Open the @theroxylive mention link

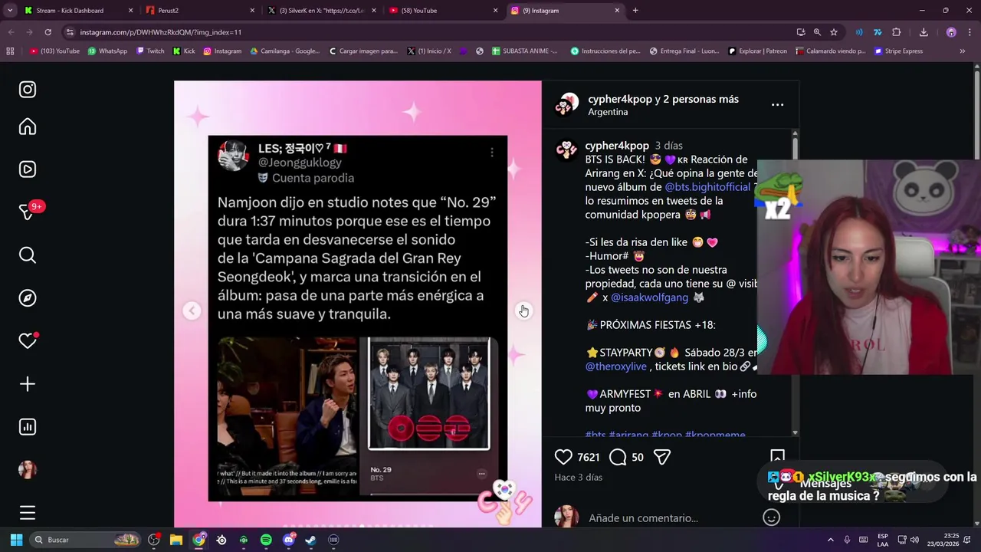pos(616,366)
